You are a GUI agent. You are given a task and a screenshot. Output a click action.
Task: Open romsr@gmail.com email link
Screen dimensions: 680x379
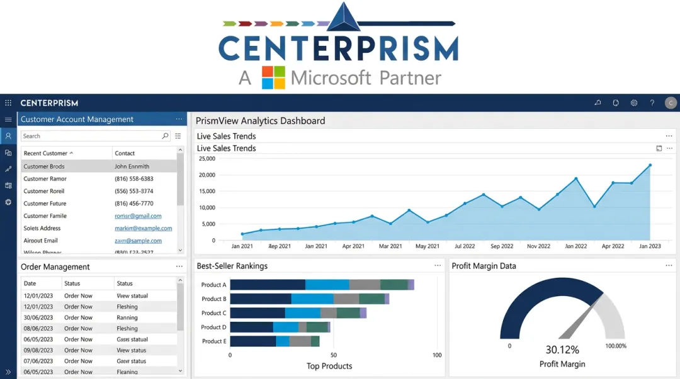pyautogui.click(x=138, y=216)
